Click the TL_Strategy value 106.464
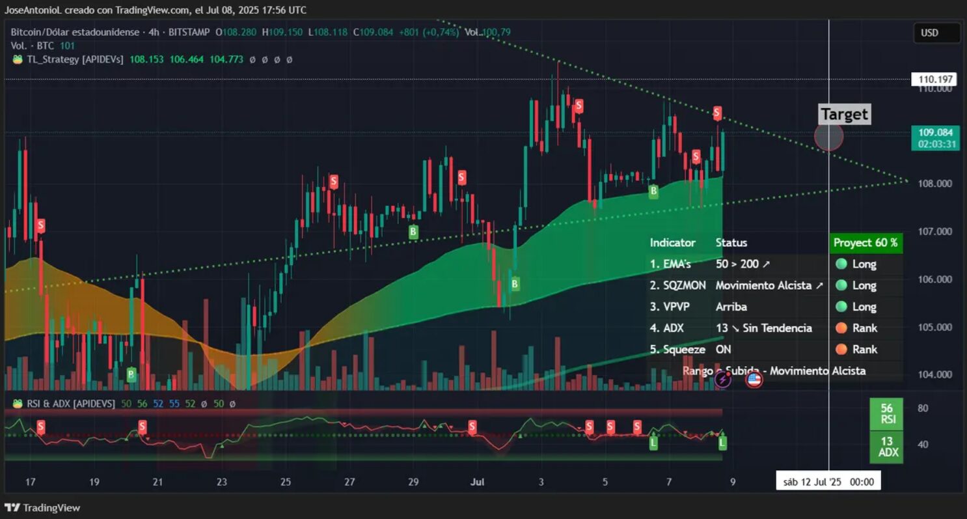 tap(187, 59)
